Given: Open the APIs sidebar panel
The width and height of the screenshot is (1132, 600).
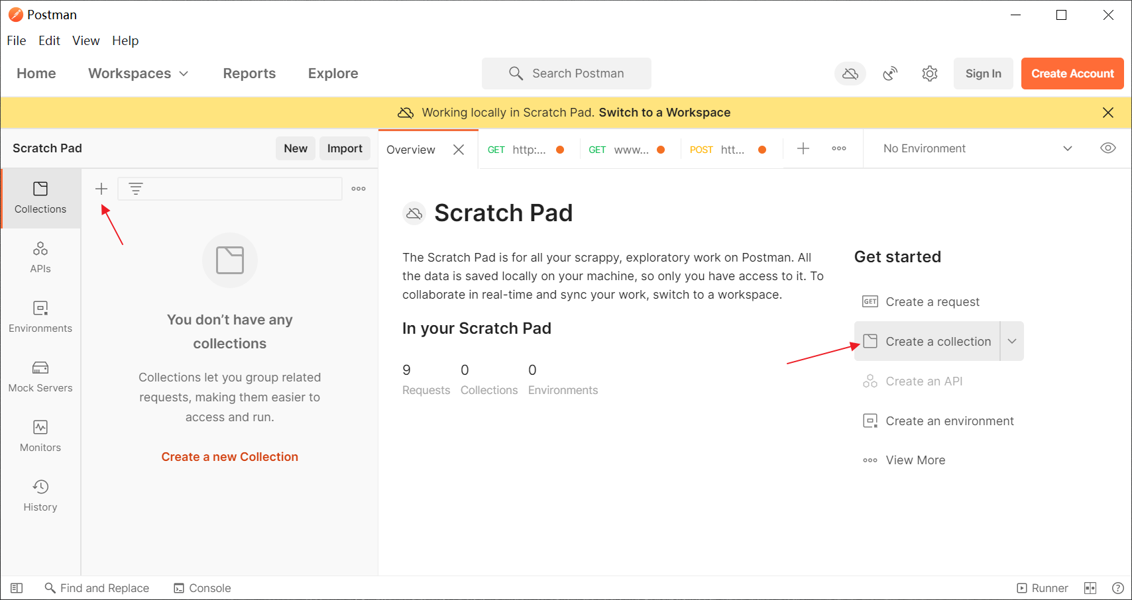Looking at the screenshot, I should [x=40, y=258].
